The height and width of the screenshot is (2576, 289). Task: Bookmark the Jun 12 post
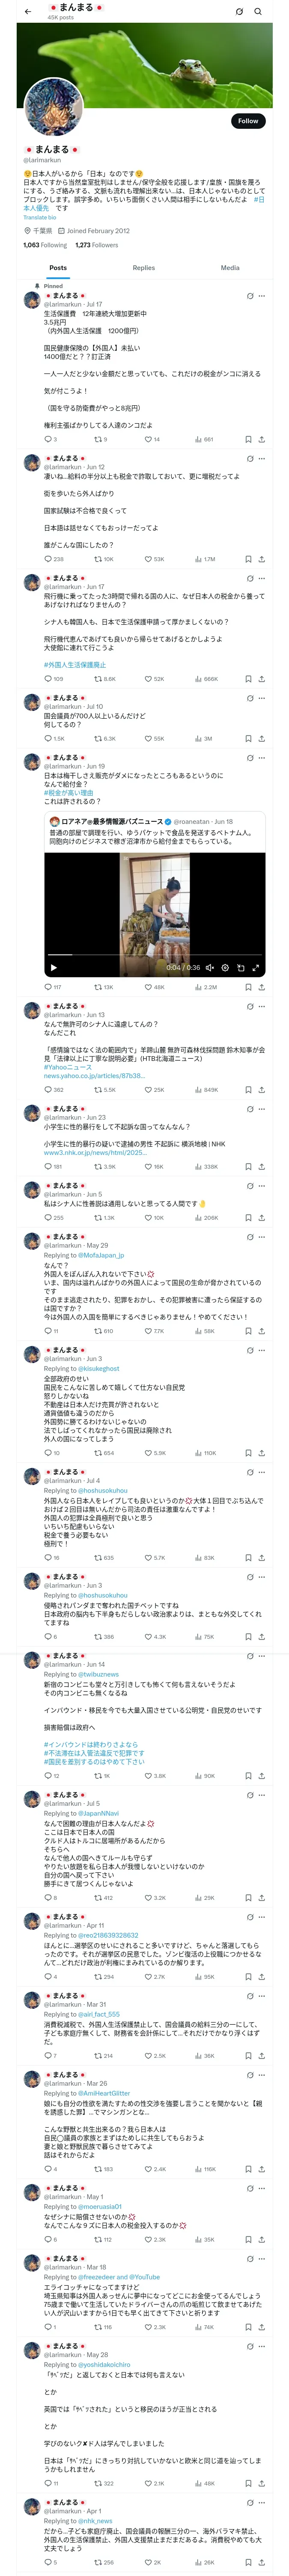248,559
